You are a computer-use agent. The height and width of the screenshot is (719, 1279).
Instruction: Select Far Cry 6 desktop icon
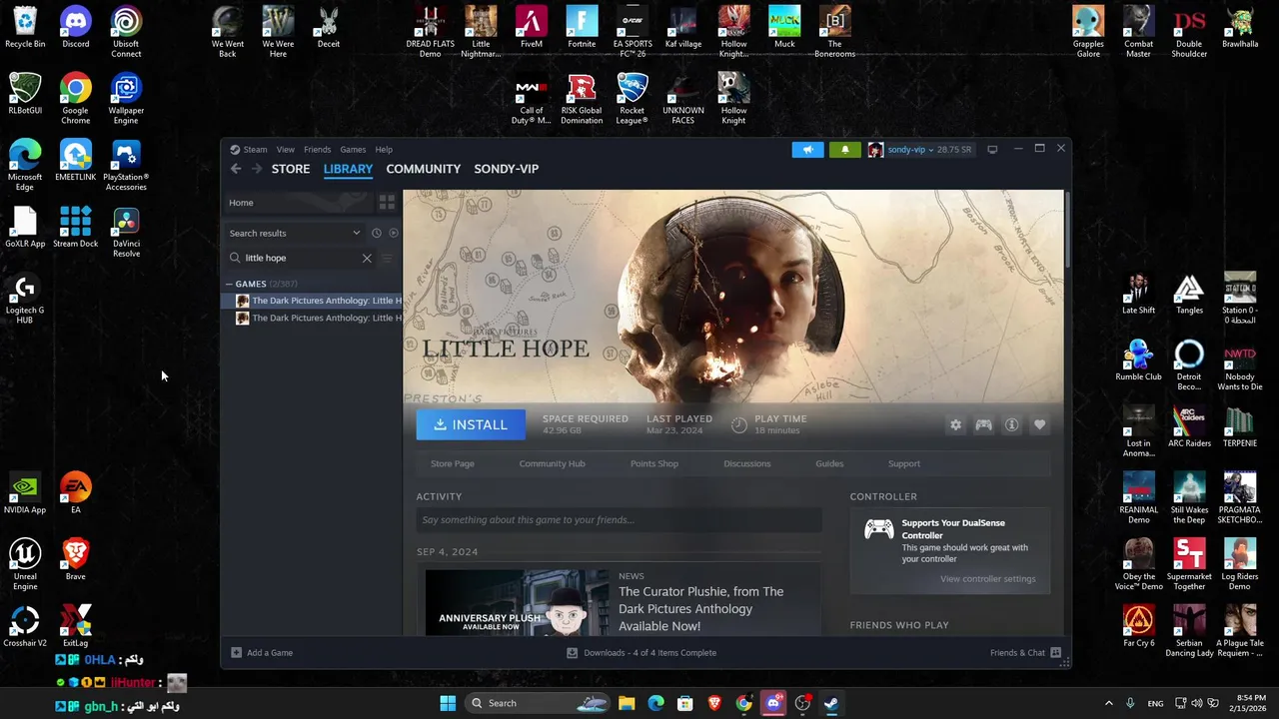click(1138, 627)
